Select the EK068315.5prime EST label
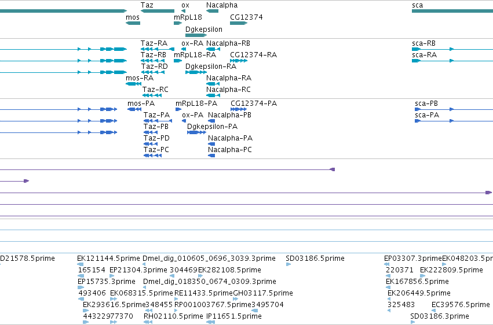 (141, 293)
